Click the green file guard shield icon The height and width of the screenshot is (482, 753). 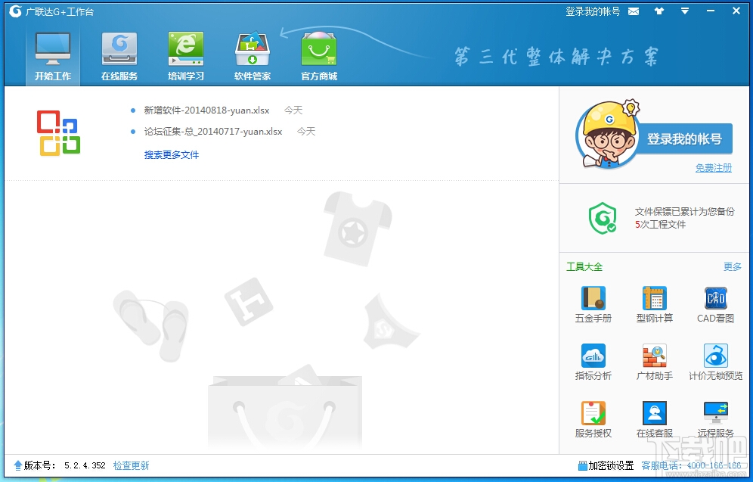(x=603, y=218)
